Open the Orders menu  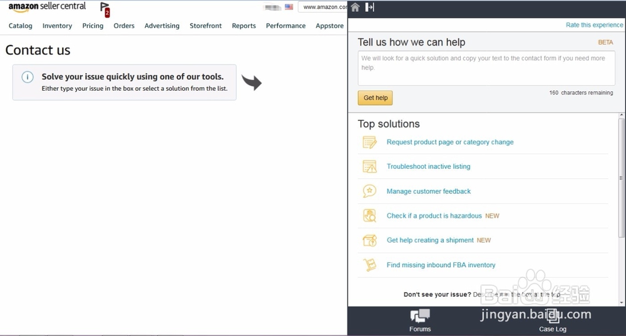click(x=124, y=26)
